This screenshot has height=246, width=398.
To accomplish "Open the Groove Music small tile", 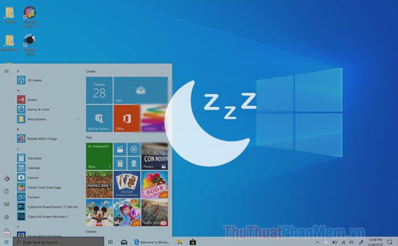I will coord(134,149).
